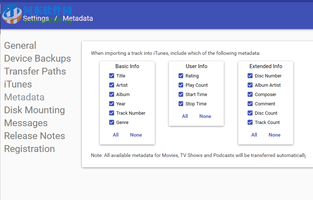This screenshot has width=313, height=200.
Task: Click All under Basic Info
Action: [116, 135]
